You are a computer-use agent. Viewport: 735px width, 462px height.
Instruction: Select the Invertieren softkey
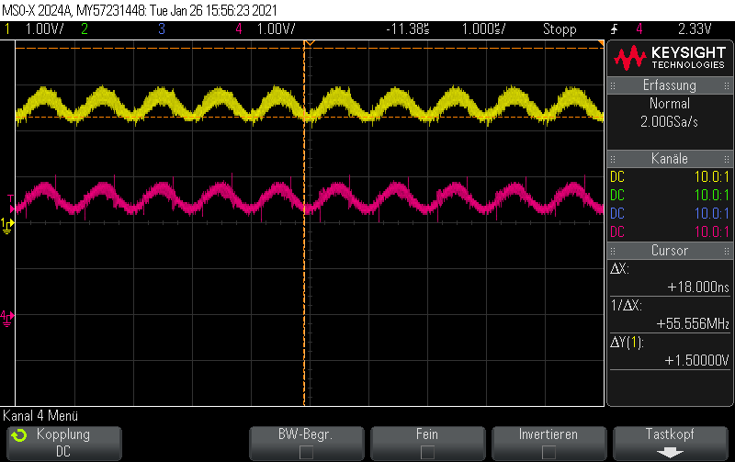tap(548, 444)
